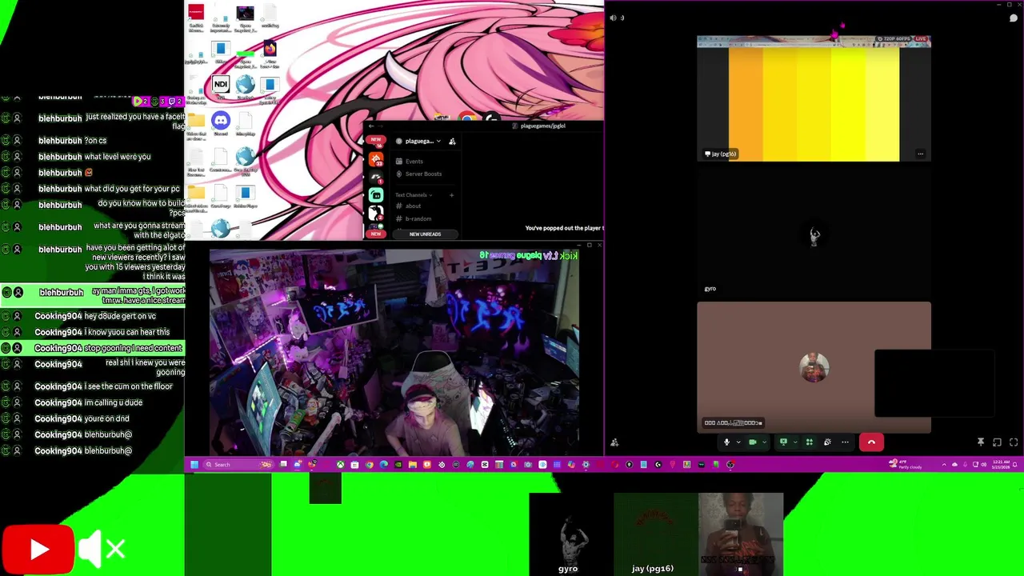Start an activity from the call bar
The height and width of the screenshot is (576, 1024).
(810, 442)
